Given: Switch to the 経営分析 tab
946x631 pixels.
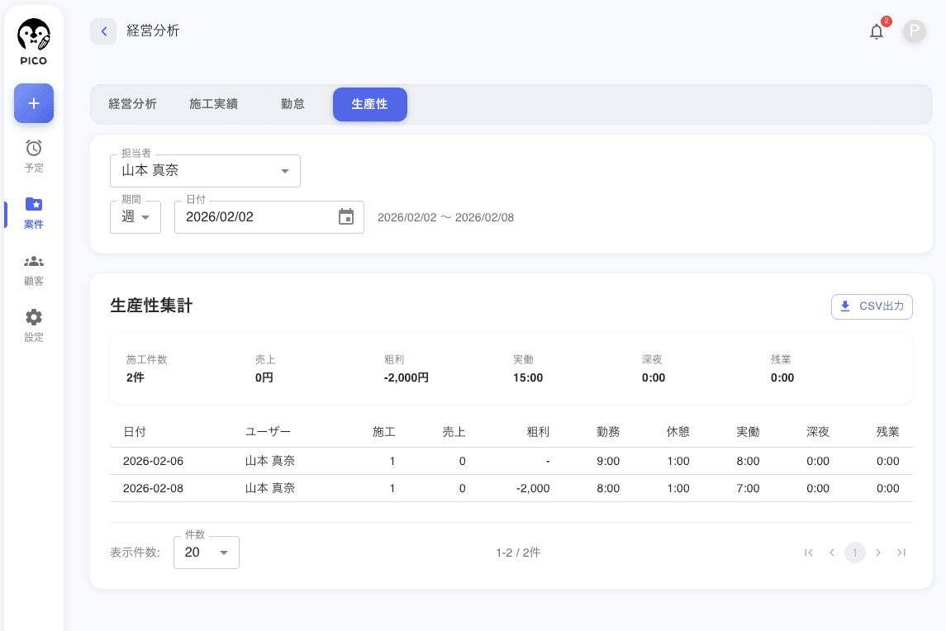Looking at the screenshot, I should [x=132, y=104].
